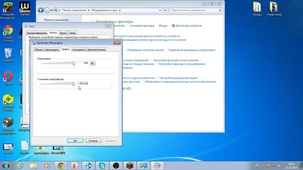Open Настройка разрешения экрана link

point(178,78)
